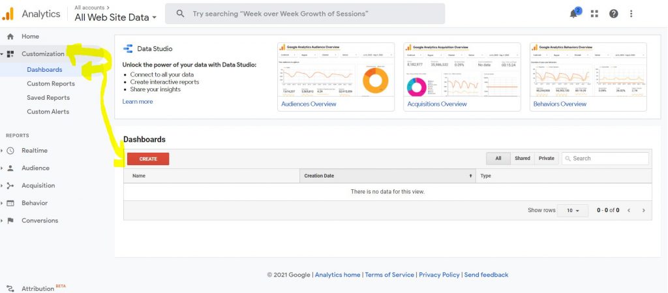Open the Acquisitions Overview link

point(436,104)
